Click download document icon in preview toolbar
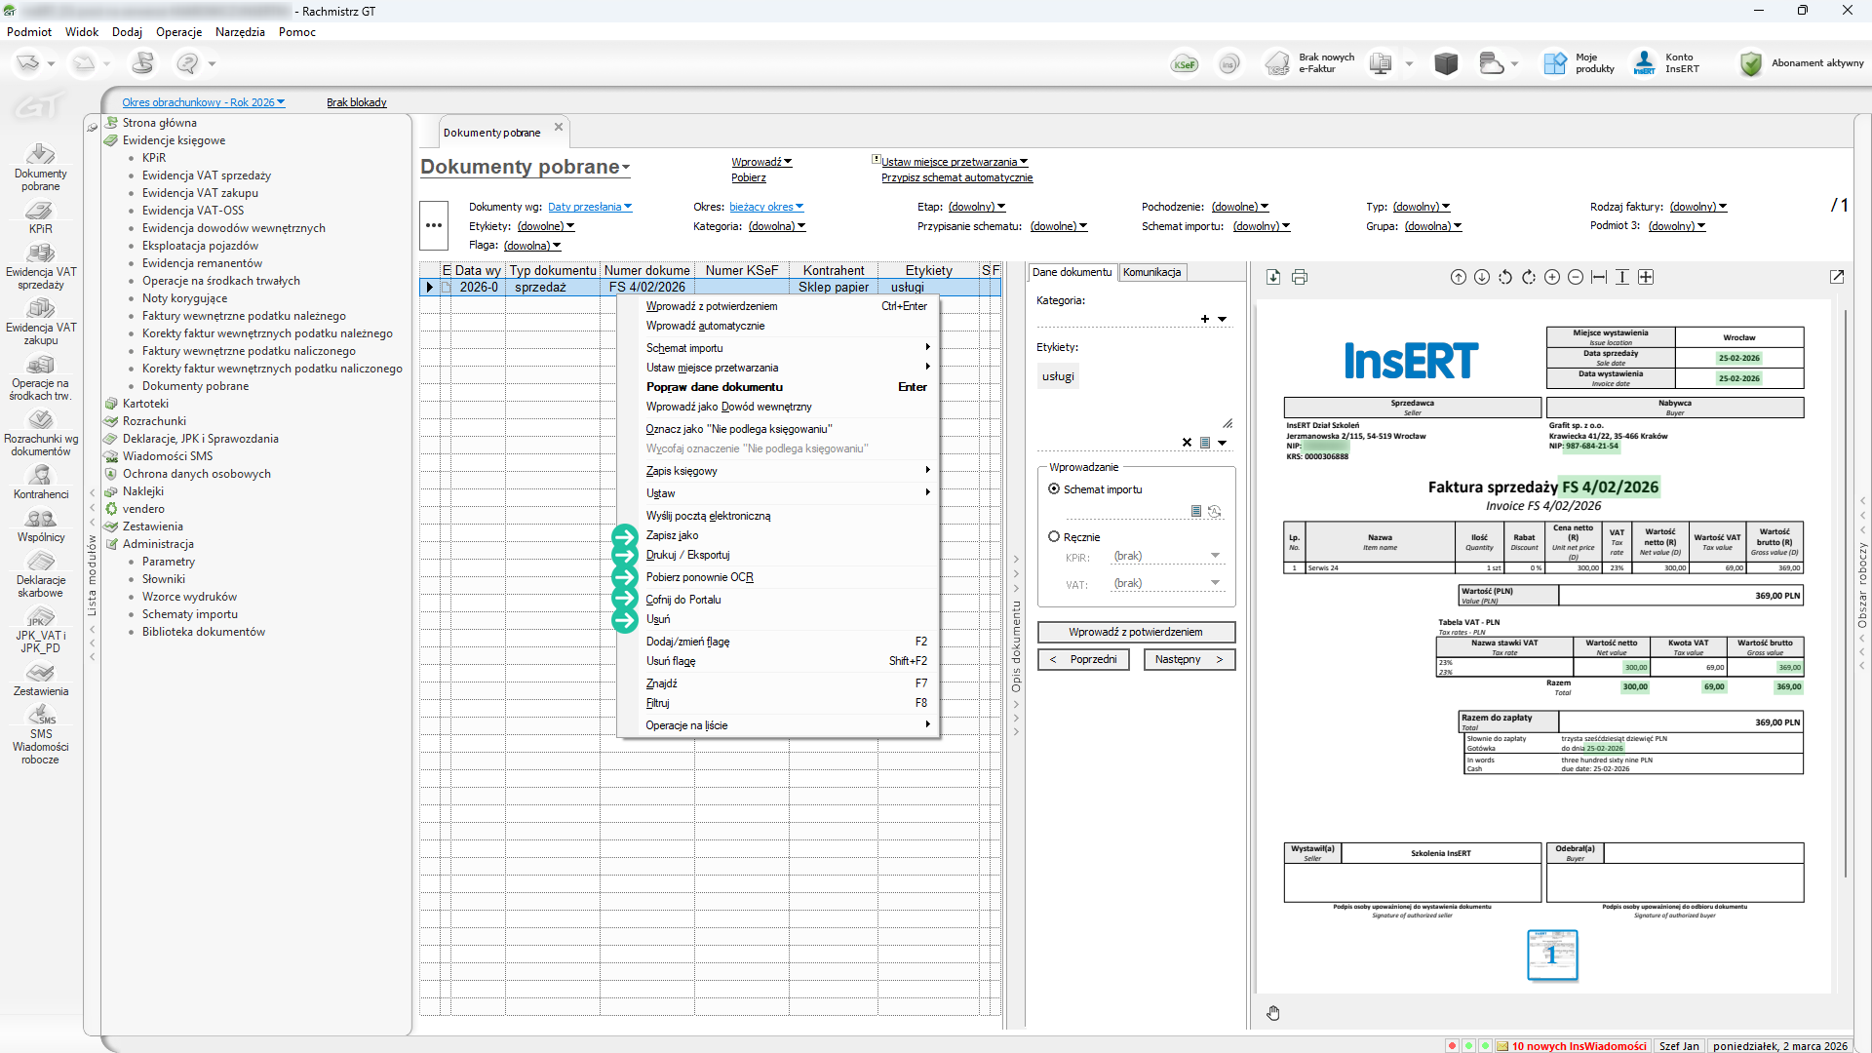 click(x=1273, y=278)
